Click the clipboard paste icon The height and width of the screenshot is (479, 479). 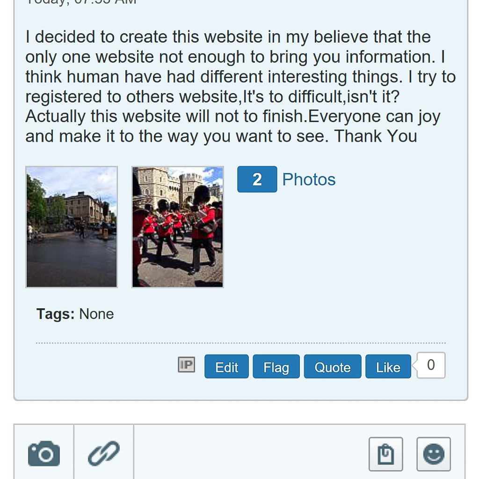[385, 454]
